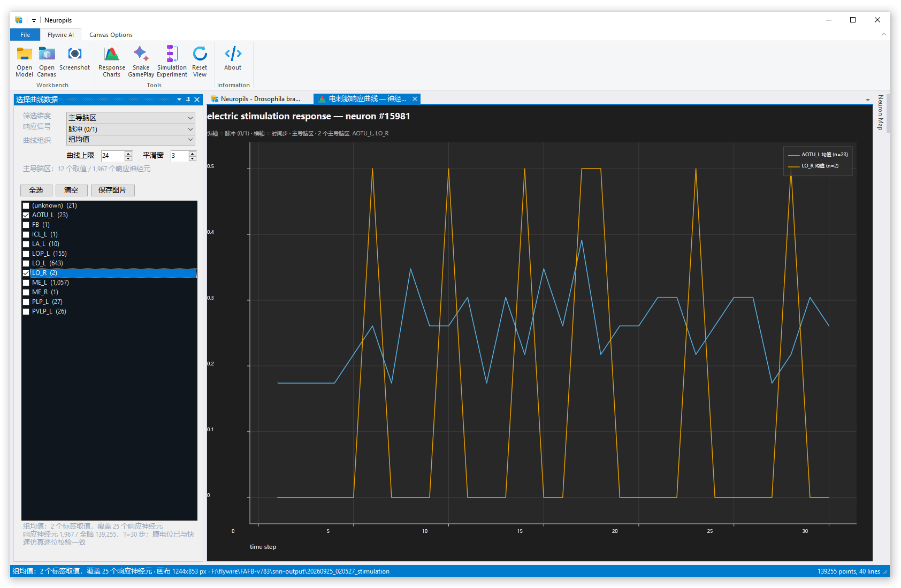901x588 pixels.
Task: Click the Open Canvas icon
Action: [47, 62]
